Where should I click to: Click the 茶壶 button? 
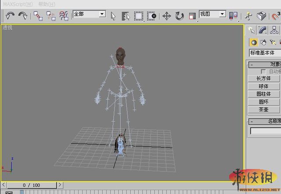click(x=263, y=109)
